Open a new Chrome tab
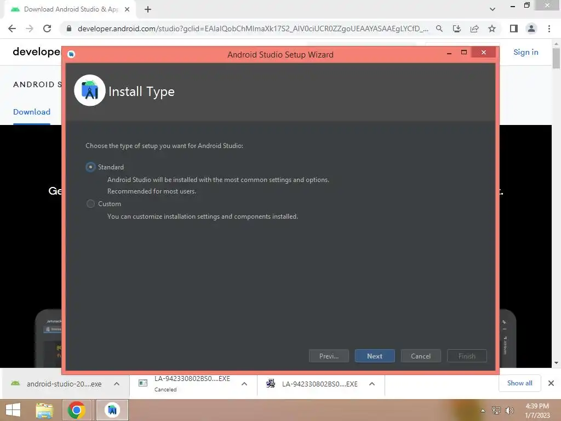The height and width of the screenshot is (421, 561). tap(148, 9)
